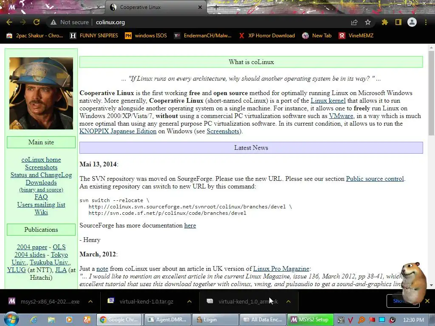
Task: Open the Linux Pro Magazine link
Action: coord(281,269)
